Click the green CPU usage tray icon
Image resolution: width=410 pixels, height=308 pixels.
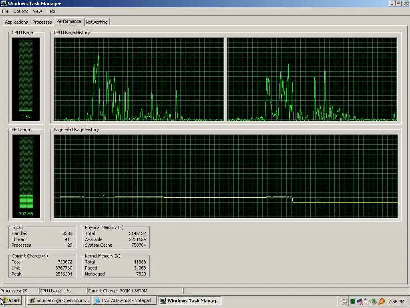point(352,302)
